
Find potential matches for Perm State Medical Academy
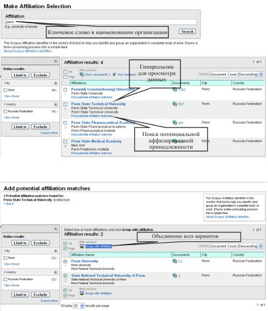[92, 153]
